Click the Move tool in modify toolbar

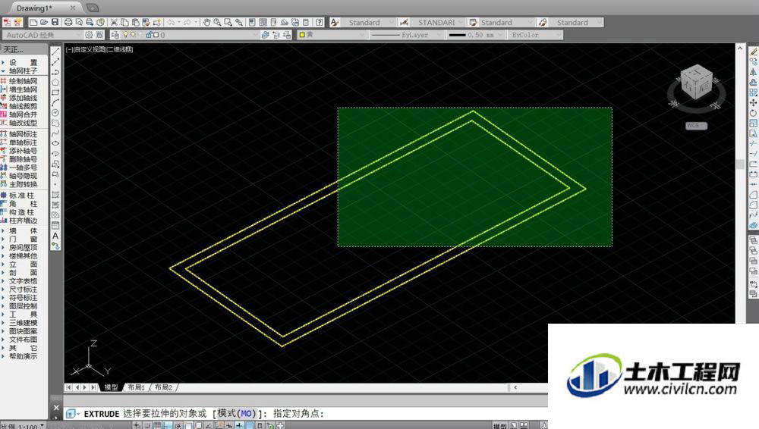753,102
